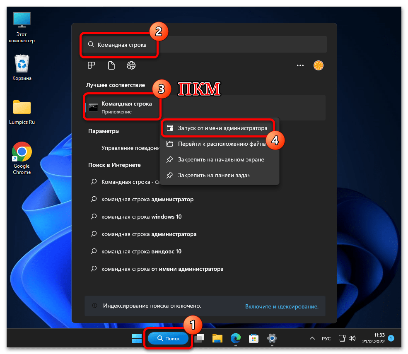Open the Windows Start button

click(137, 338)
